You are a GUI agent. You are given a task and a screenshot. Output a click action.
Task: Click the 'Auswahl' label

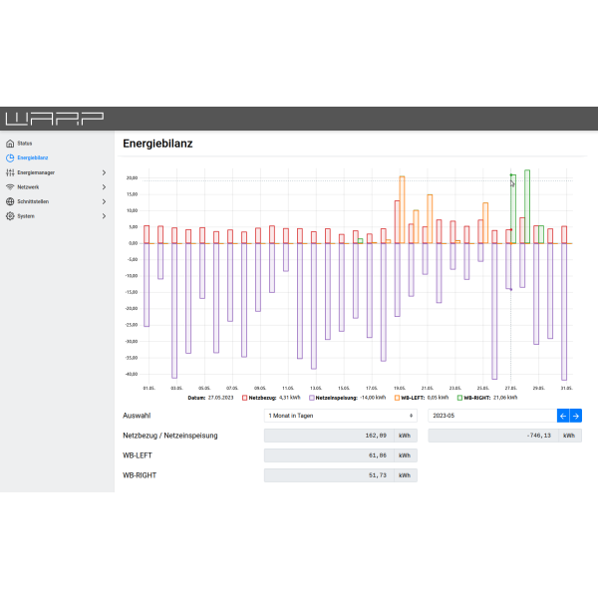(x=137, y=416)
